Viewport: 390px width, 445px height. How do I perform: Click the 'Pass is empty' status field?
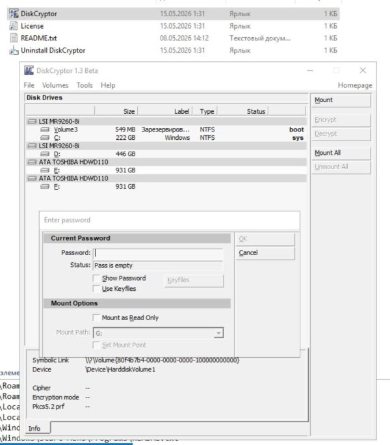click(x=158, y=265)
